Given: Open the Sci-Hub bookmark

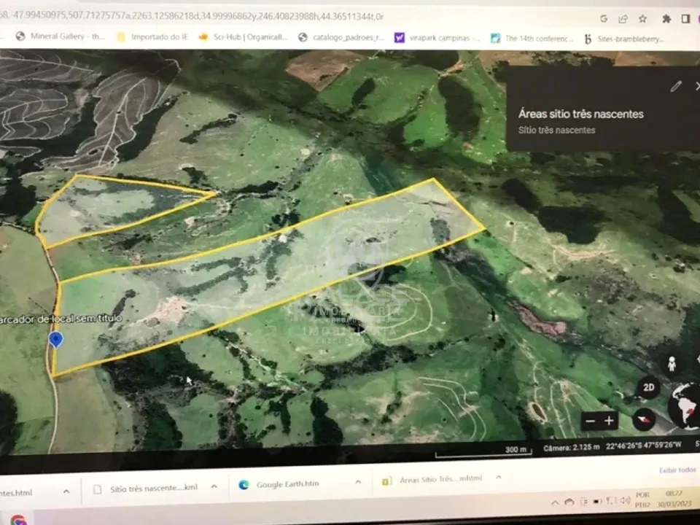Looking at the screenshot, I should [x=243, y=36].
